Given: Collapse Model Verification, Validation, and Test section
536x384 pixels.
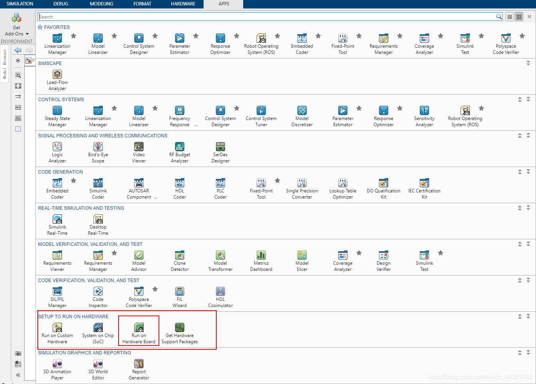Looking at the screenshot, I should tap(520, 244).
